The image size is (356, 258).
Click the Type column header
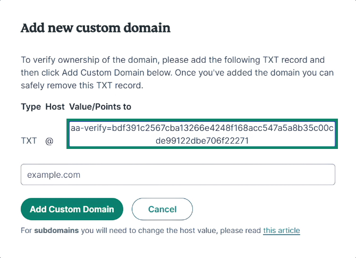click(31, 106)
